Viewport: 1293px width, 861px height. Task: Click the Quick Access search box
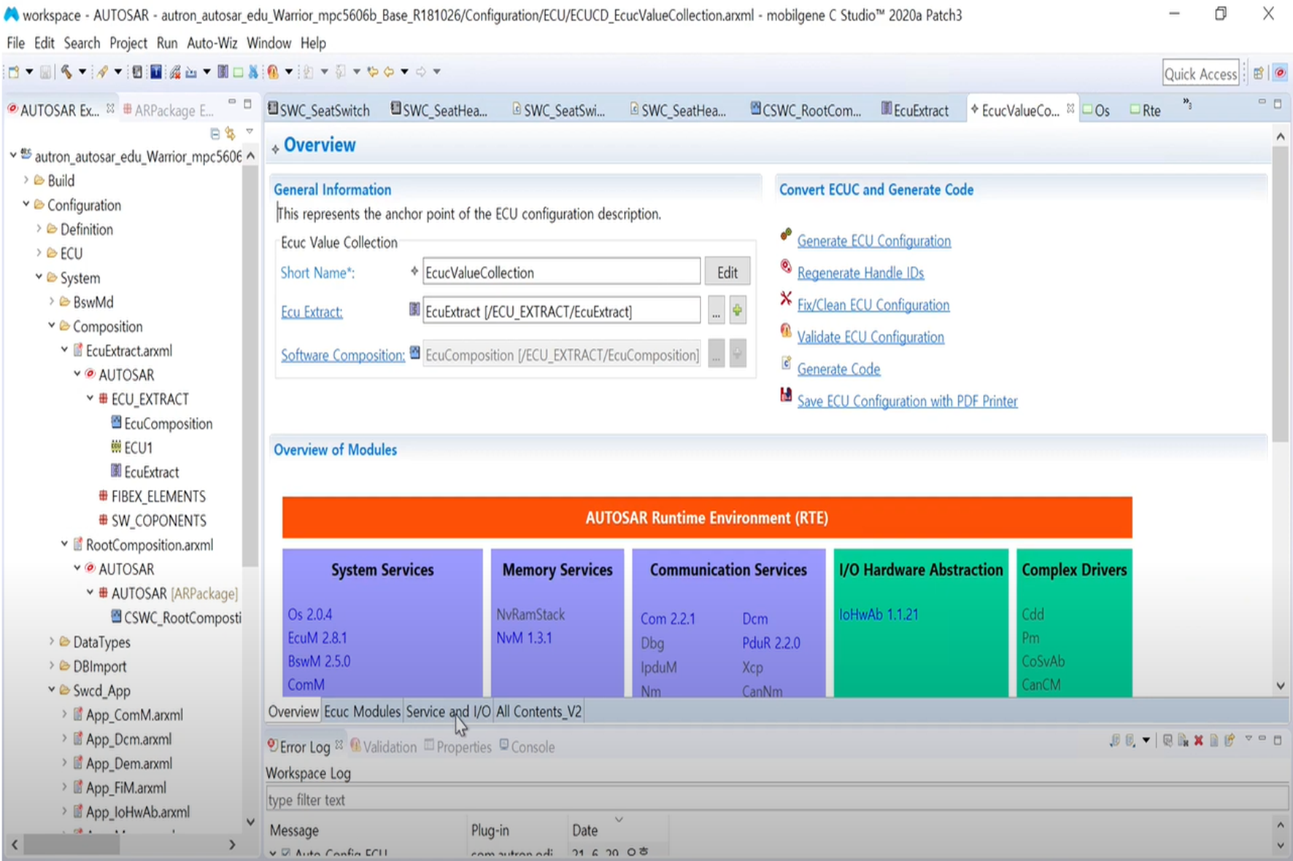click(x=1200, y=73)
